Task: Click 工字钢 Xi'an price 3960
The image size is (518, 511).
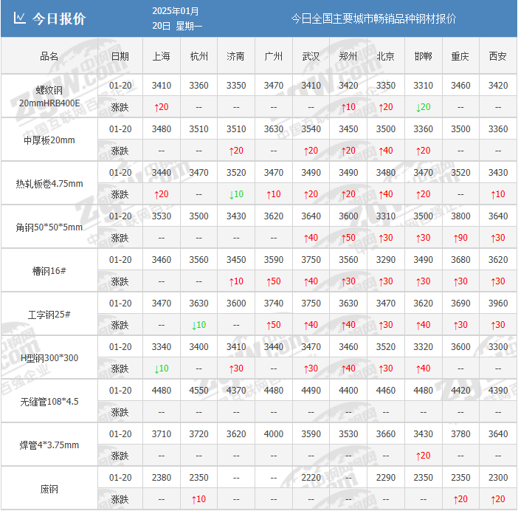Action: [498, 303]
